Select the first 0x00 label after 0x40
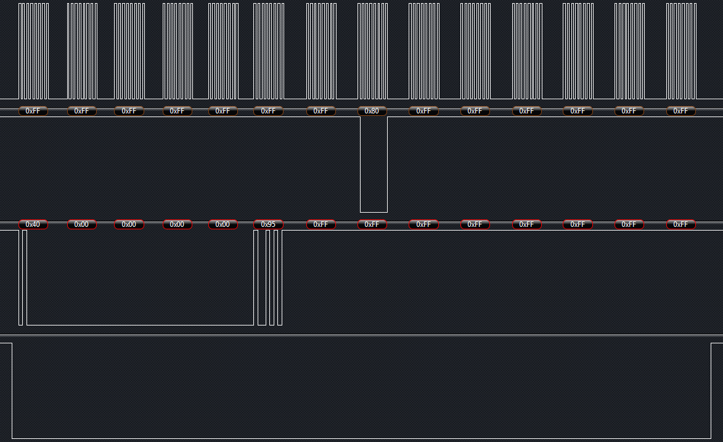 coord(81,224)
